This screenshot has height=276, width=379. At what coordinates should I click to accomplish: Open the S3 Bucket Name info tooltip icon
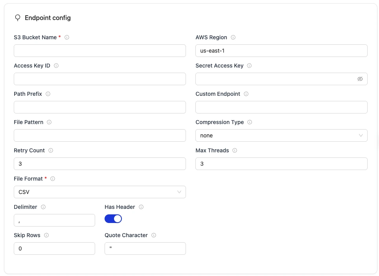point(67,37)
